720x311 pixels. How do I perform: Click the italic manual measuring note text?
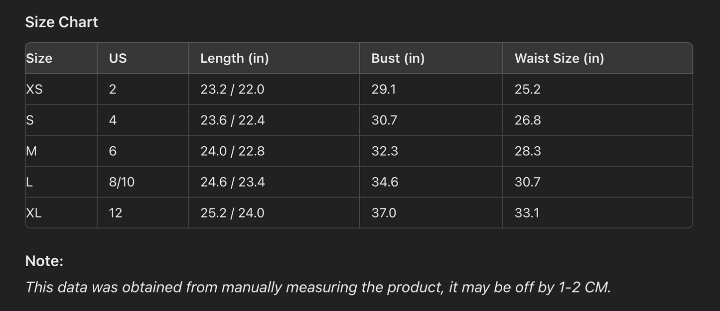318,287
